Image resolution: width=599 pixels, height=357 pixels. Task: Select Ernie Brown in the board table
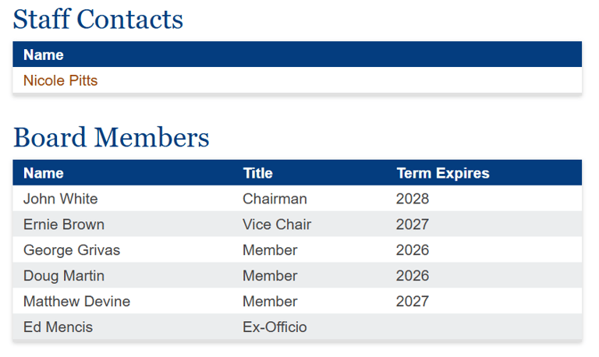click(x=63, y=224)
